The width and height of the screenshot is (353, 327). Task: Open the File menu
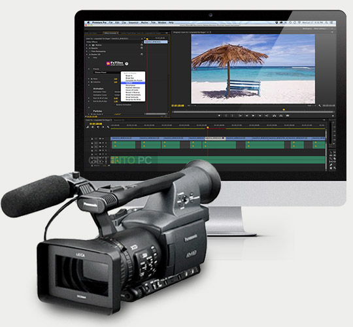pos(110,22)
